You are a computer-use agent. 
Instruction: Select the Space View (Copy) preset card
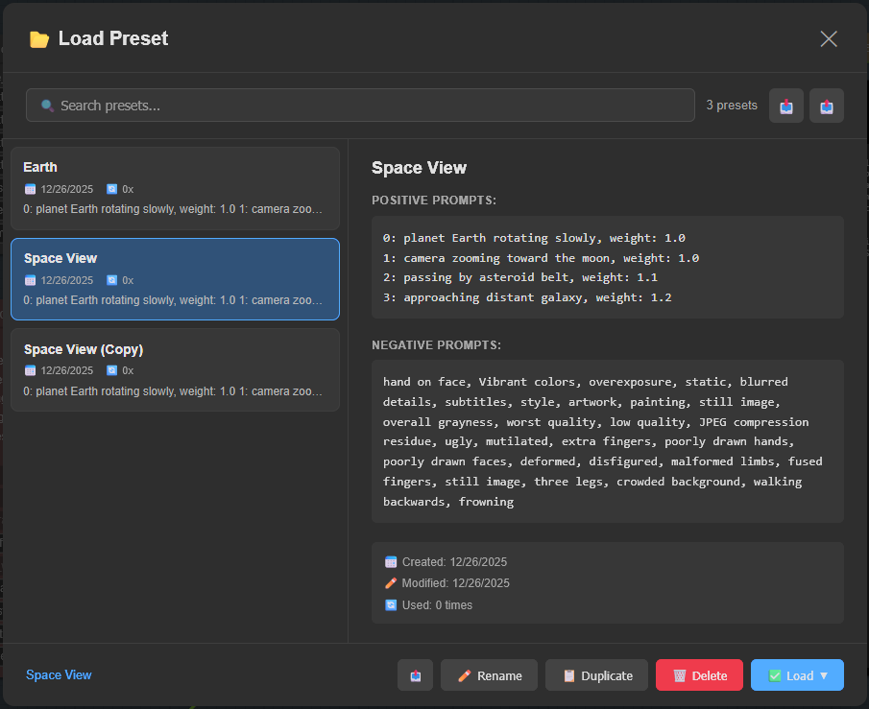[175, 370]
